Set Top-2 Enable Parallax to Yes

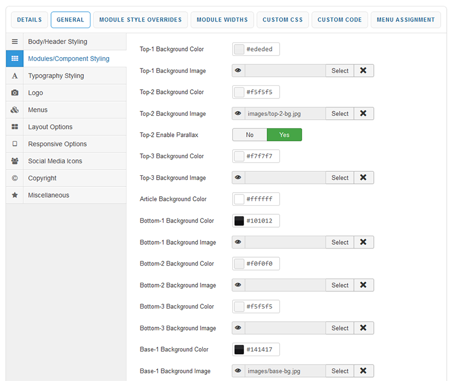284,135
